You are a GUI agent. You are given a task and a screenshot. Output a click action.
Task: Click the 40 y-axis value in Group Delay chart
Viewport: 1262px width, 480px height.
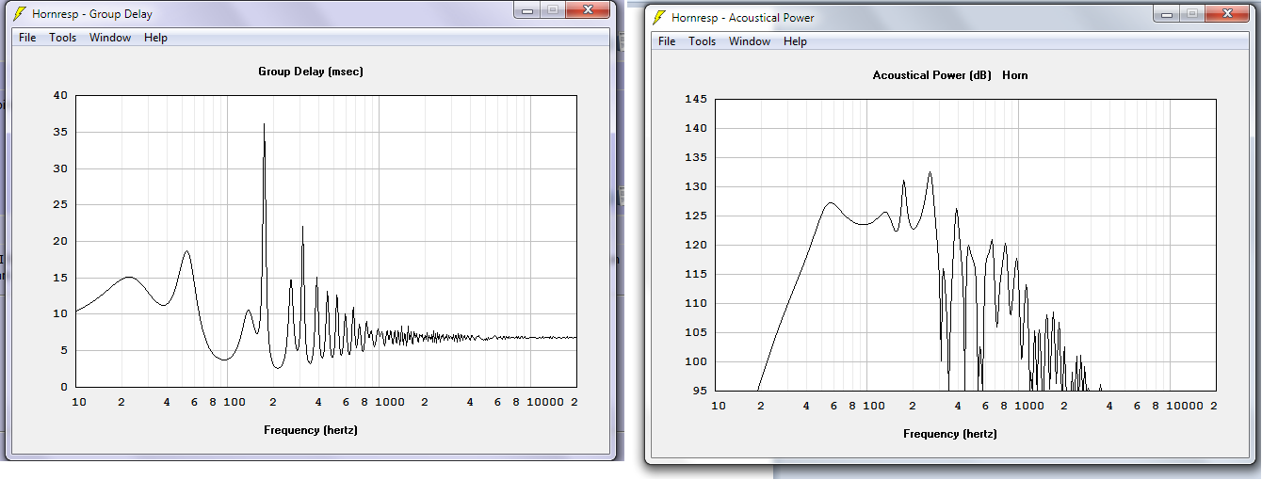61,95
